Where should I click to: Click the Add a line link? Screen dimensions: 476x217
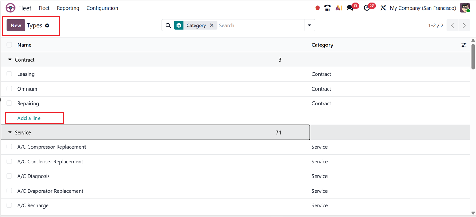pos(29,118)
